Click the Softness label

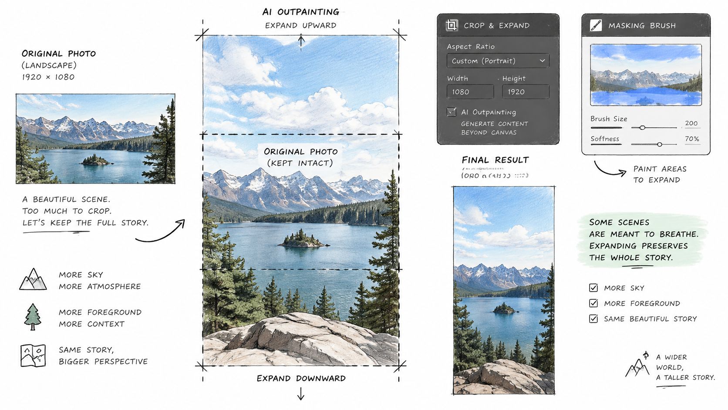[x=605, y=139]
